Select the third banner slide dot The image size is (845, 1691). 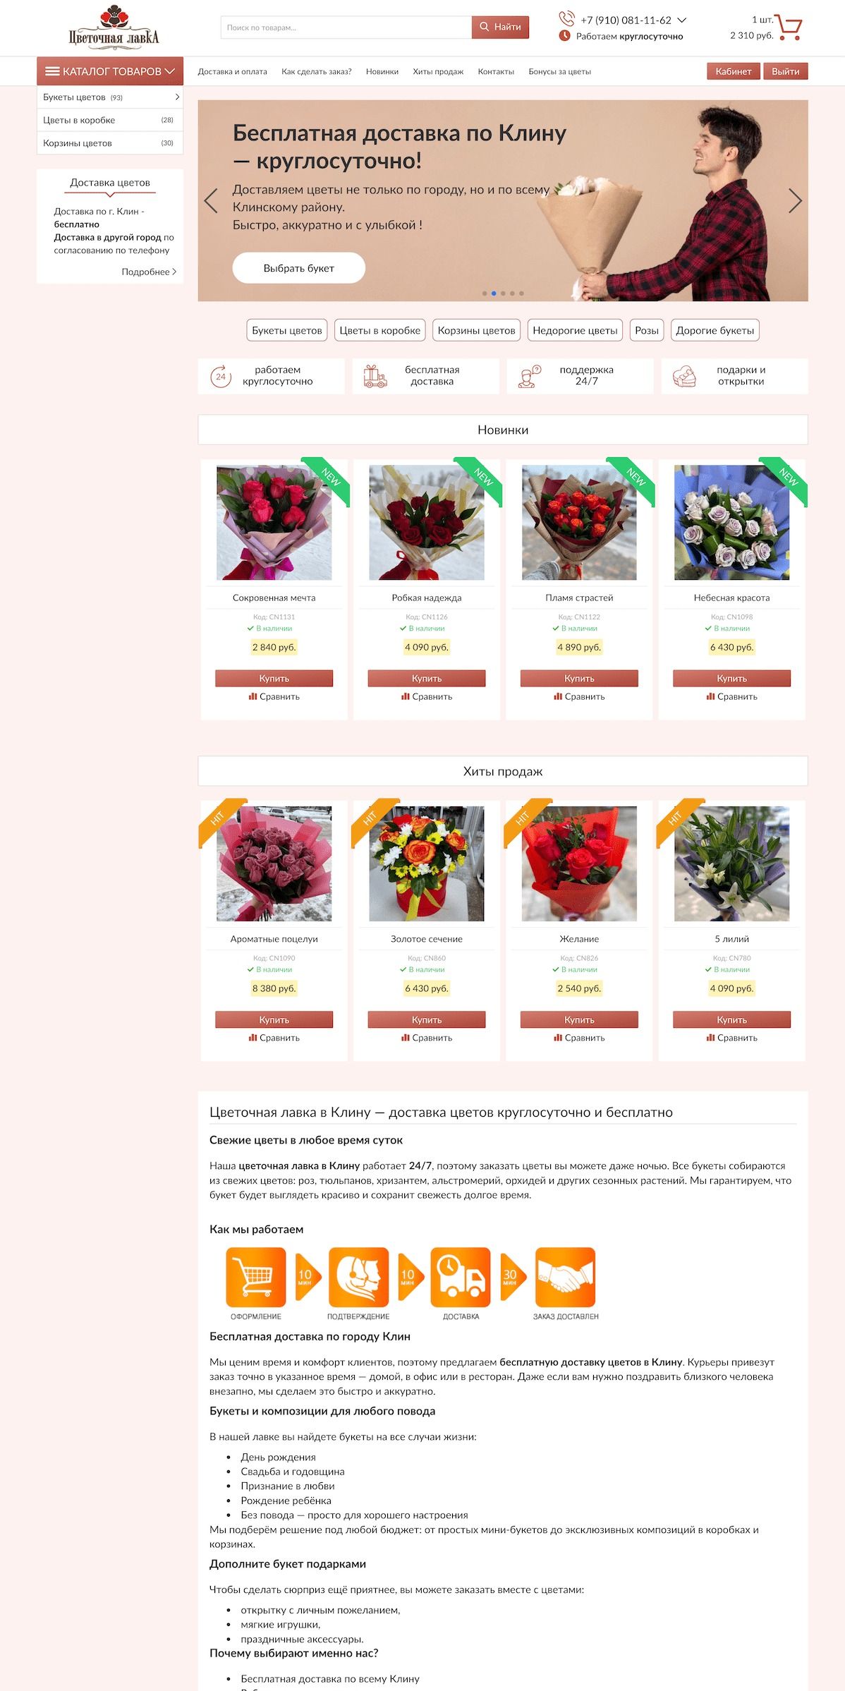[x=503, y=293]
